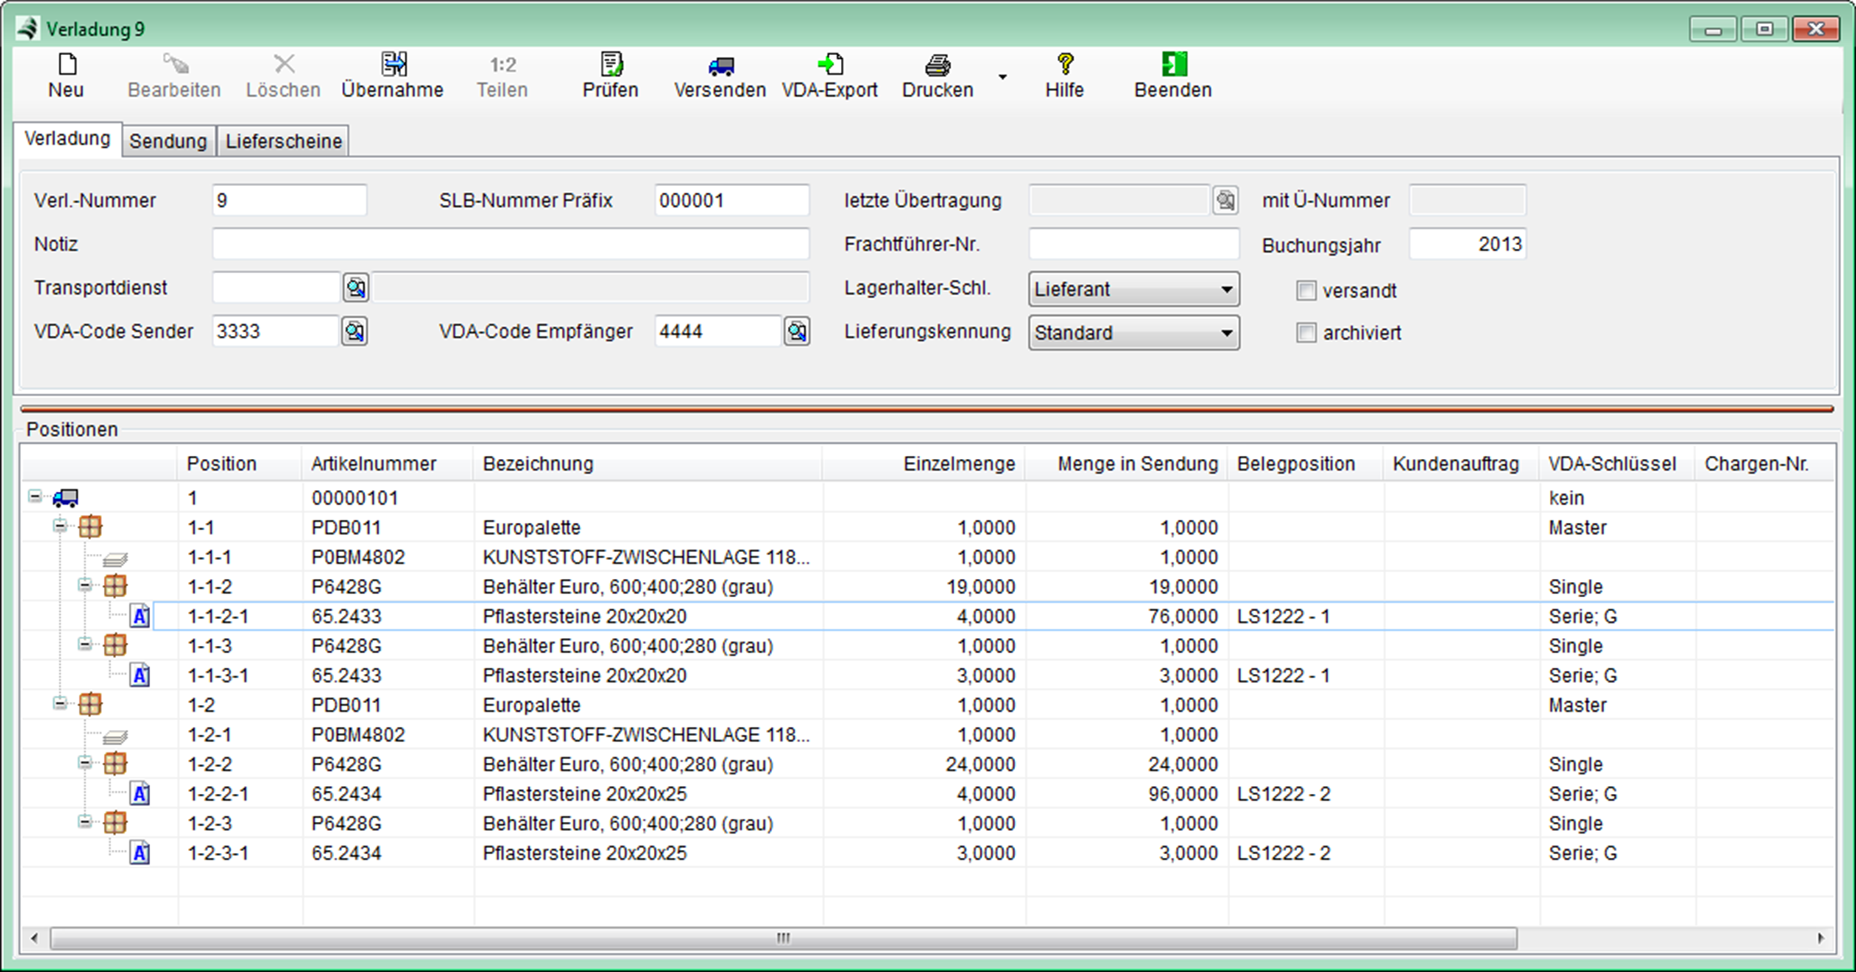Click the Übernahme toolbar icon
The image size is (1856, 972).
(x=393, y=65)
